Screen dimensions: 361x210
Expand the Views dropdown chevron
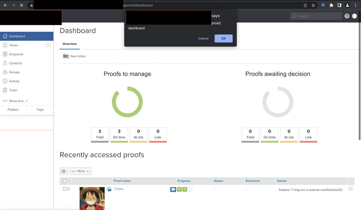[48, 45]
